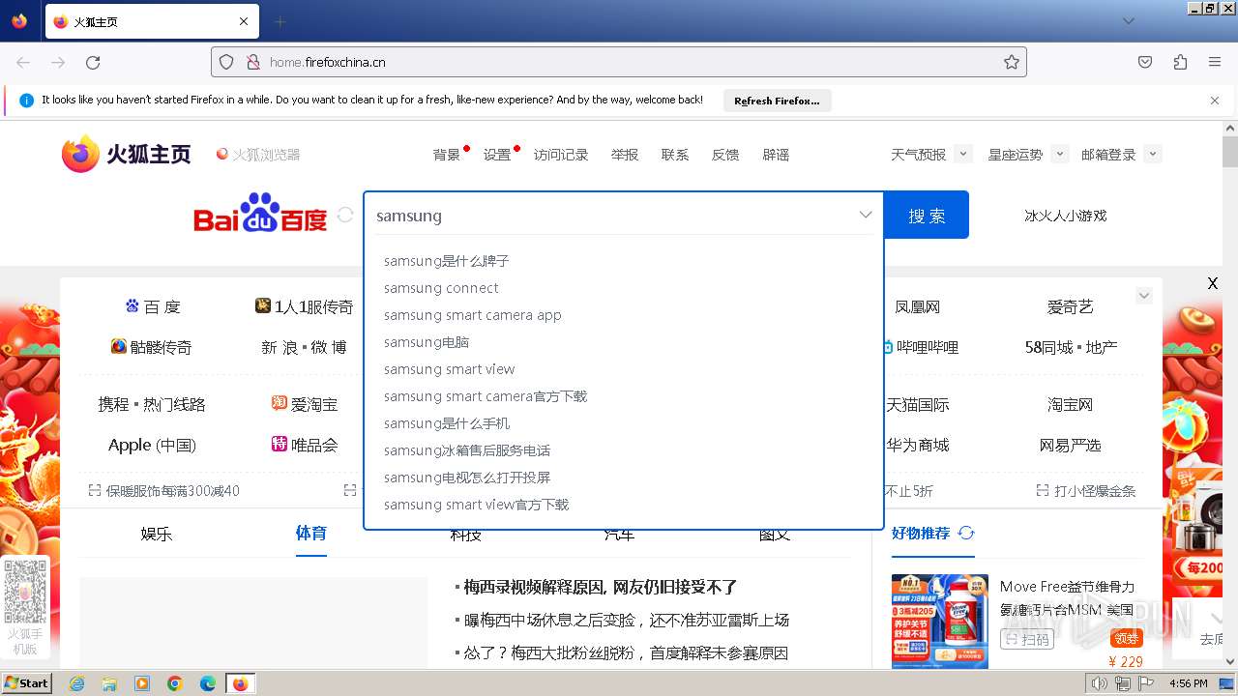Click the insecure connection lock icon
This screenshot has width=1238, height=696.
(x=252, y=62)
